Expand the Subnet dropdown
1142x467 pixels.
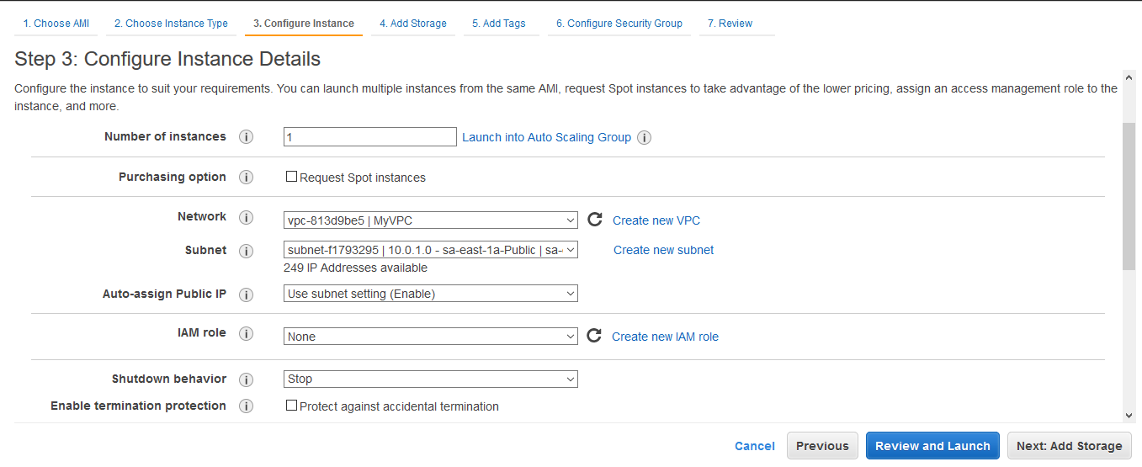coord(431,250)
